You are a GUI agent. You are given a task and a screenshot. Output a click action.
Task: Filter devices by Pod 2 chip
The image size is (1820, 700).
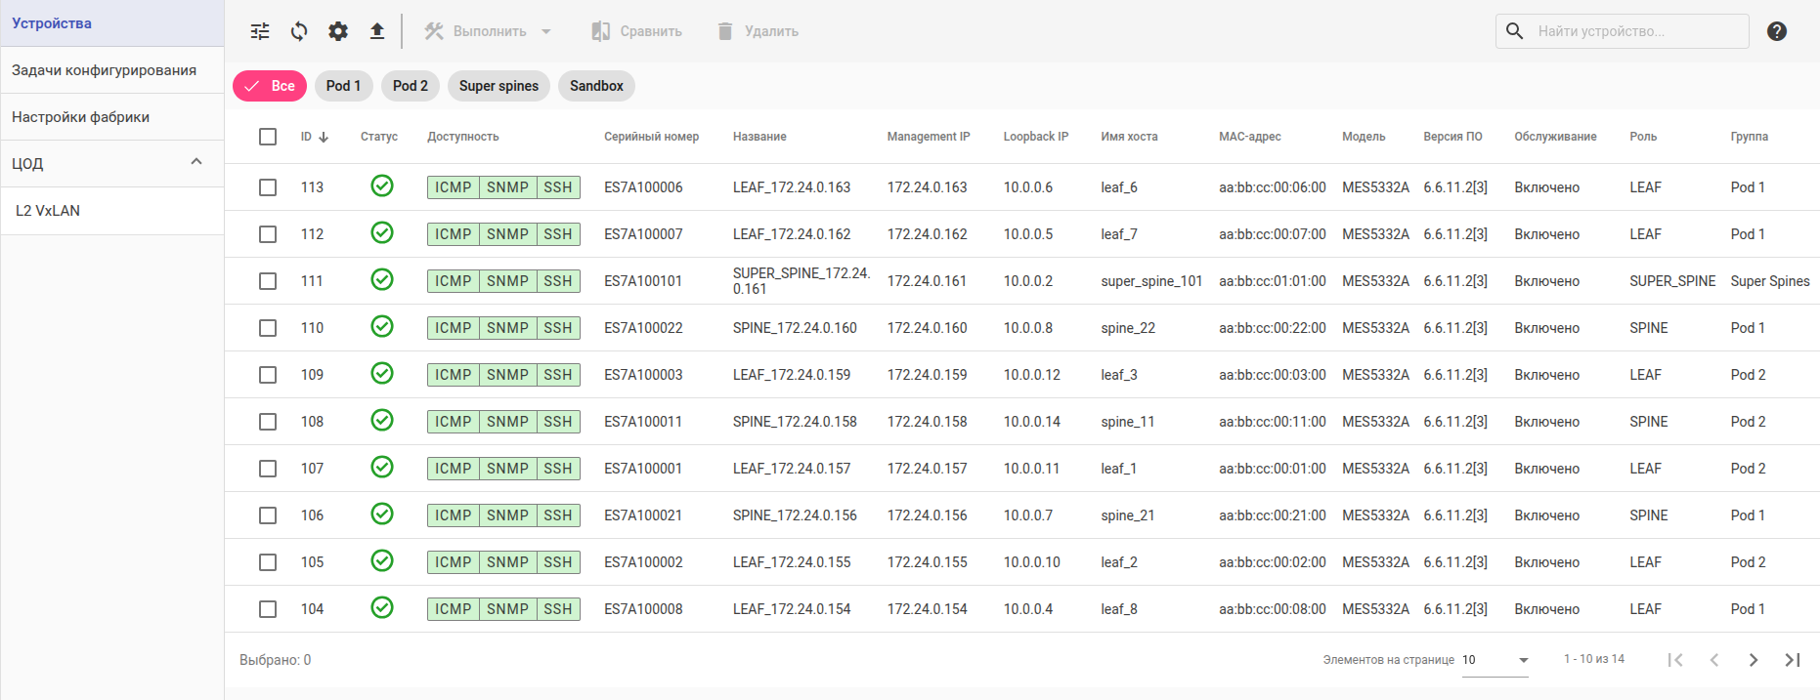tap(411, 86)
